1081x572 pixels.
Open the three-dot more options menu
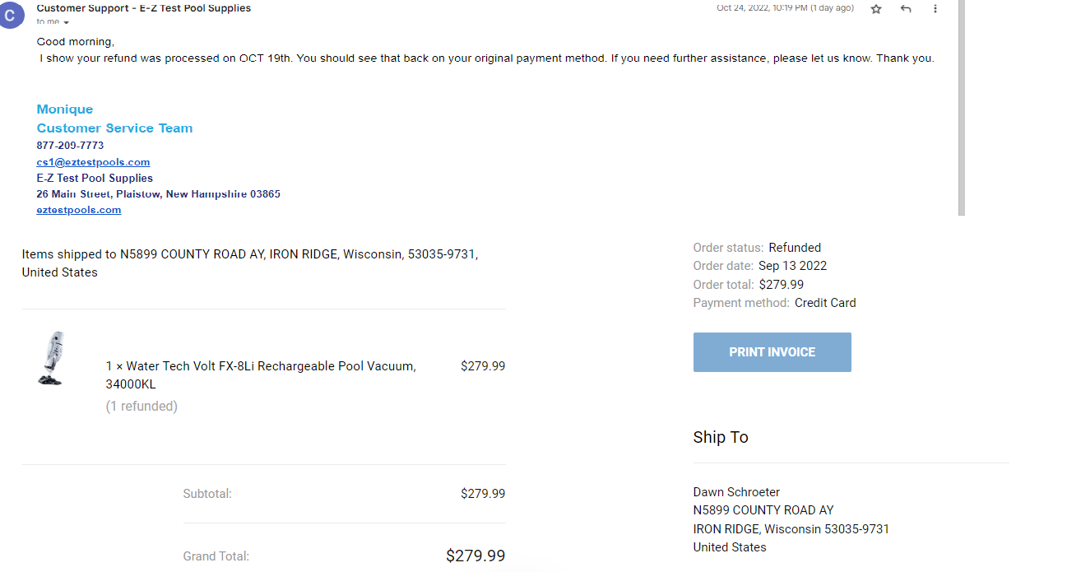point(935,8)
